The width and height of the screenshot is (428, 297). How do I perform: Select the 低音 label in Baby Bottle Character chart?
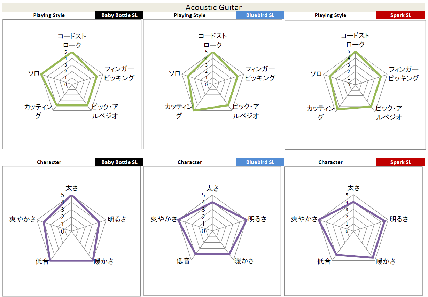tap(42, 261)
